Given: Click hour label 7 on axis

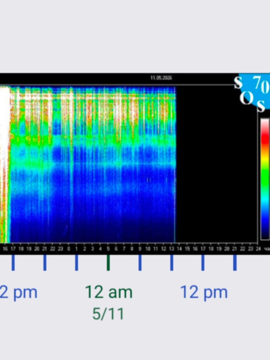Looking at the screenshot, I should (124, 249).
